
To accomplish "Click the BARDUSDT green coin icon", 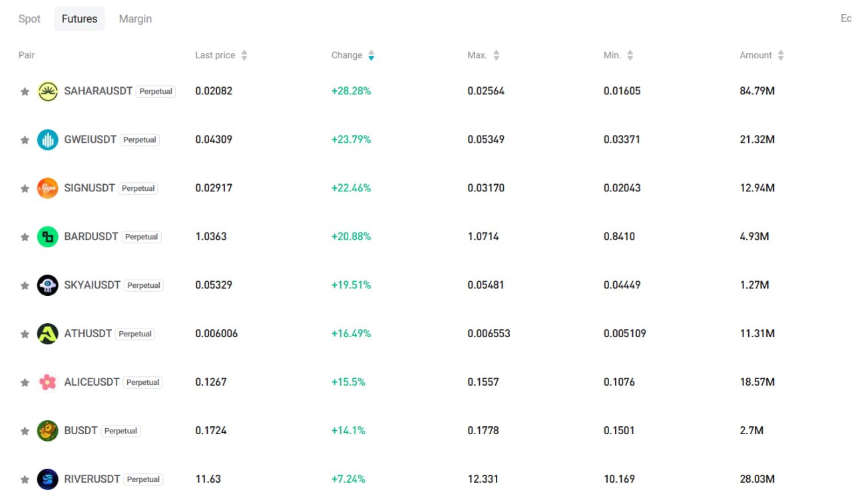I will [48, 237].
